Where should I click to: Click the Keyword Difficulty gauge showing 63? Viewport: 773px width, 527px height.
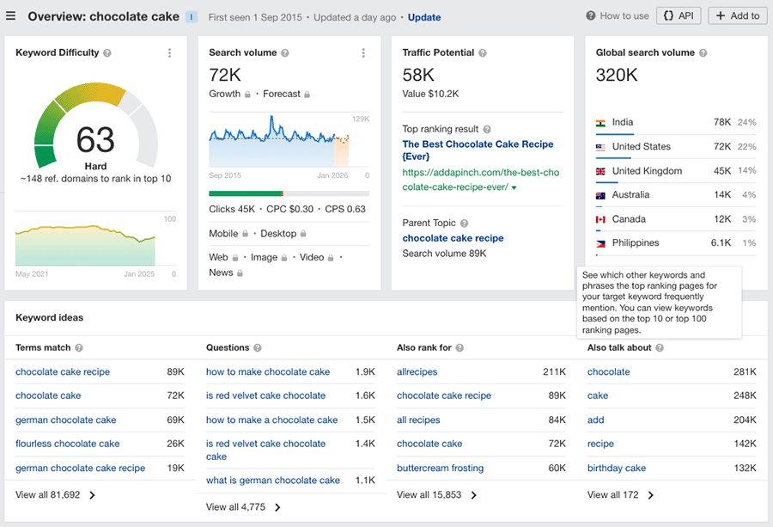point(95,126)
